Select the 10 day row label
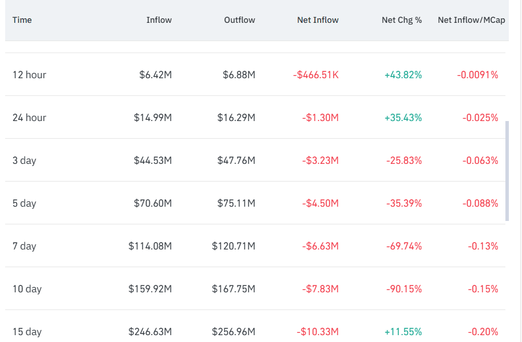Viewport: 522px width, 342px height. [x=27, y=289]
